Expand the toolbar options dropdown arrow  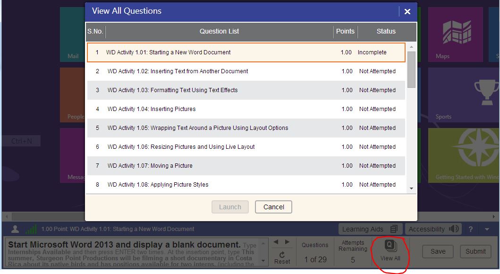pos(487,229)
